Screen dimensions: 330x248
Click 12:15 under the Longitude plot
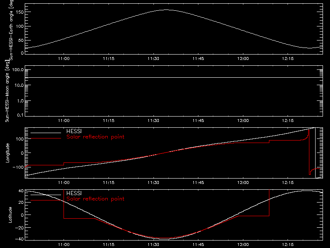click(x=288, y=182)
